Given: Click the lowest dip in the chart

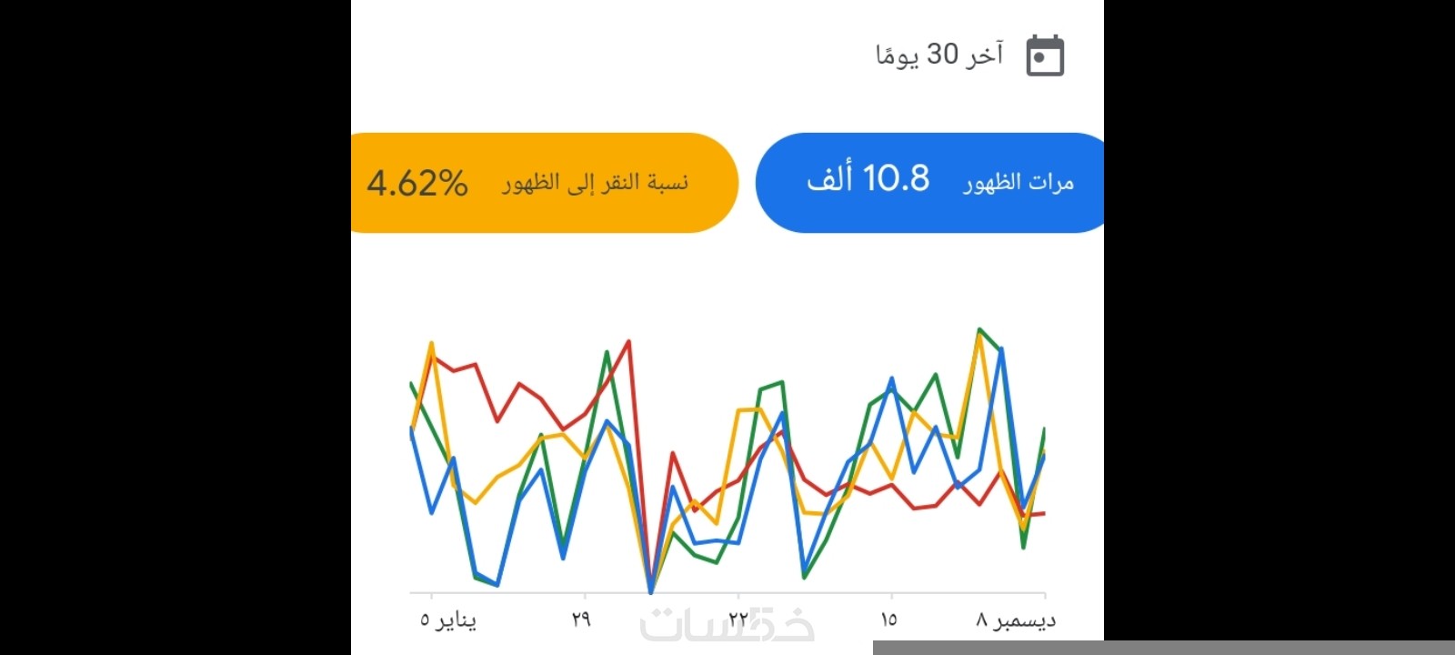Looking at the screenshot, I should pyautogui.click(x=651, y=591).
